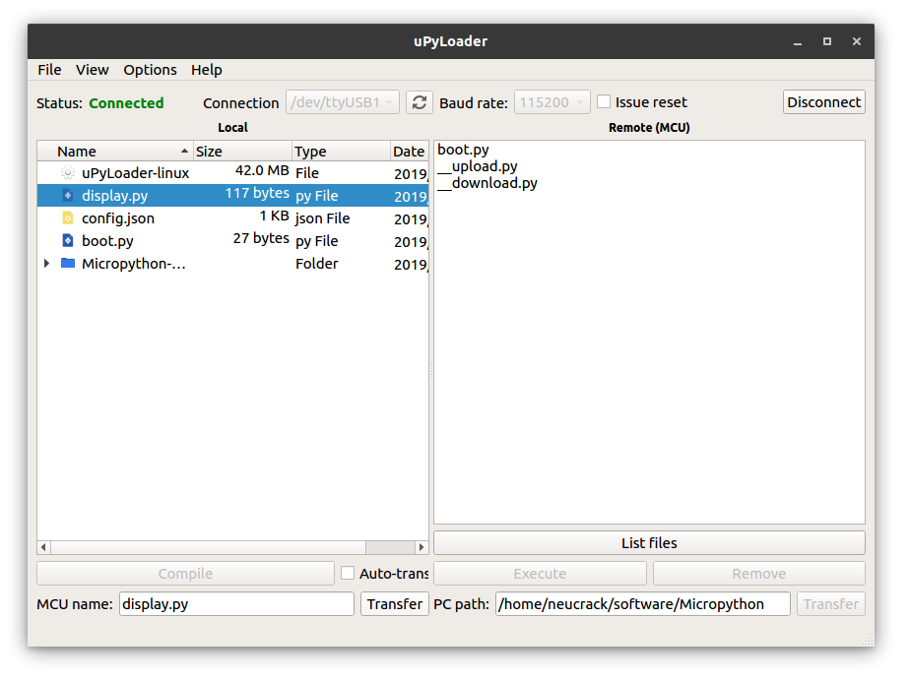Viewport: 909px width, 681px height.
Task: Click the List files button
Action: tap(648, 542)
